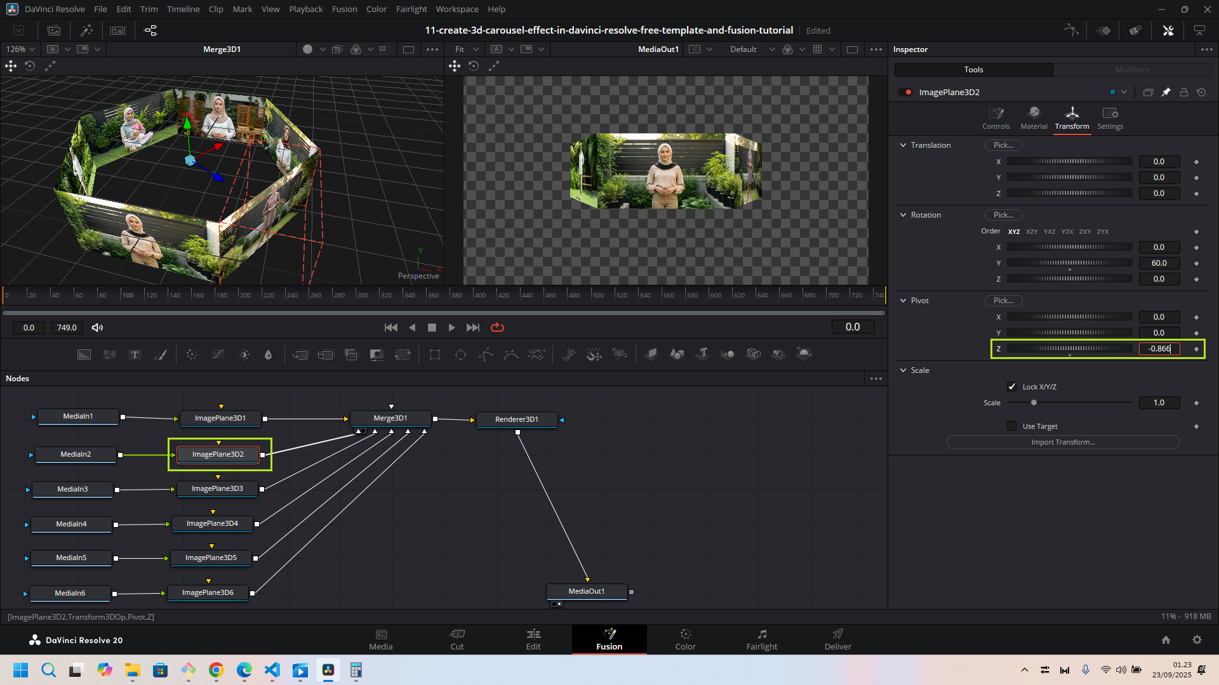Toggle Lock X/Y/Z checkbox
The height and width of the screenshot is (685, 1219).
coord(1012,387)
